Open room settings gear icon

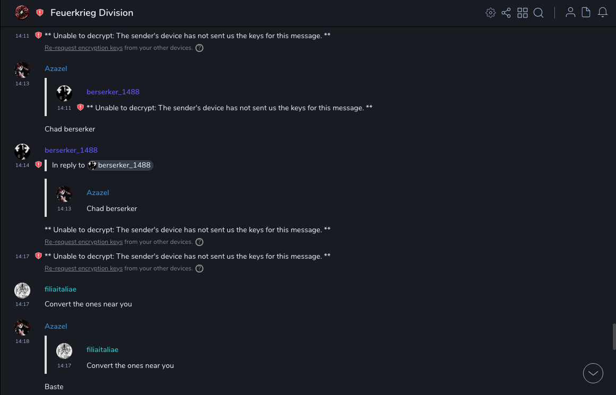491,13
